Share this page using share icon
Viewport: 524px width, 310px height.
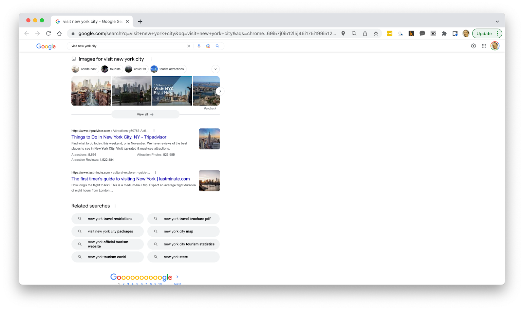click(365, 33)
